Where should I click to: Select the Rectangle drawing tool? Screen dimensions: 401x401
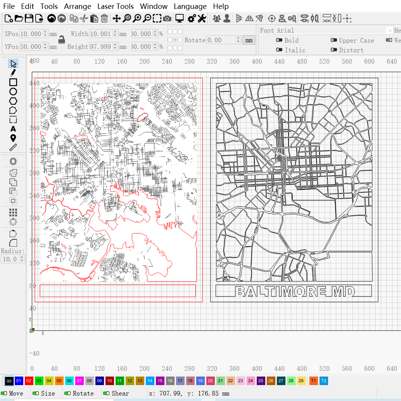[x=13, y=82]
